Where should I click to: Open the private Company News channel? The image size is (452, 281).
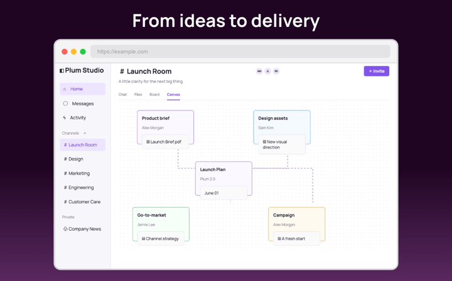tap(82, 229)
